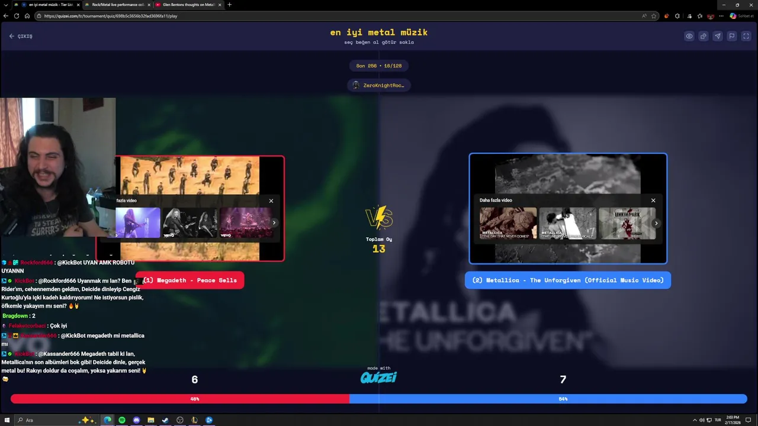Close the Megadeth more-videos overlay

[x=271, y=201]
